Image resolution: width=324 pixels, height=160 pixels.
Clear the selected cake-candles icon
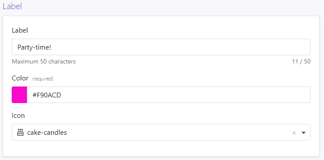point(294,133)
